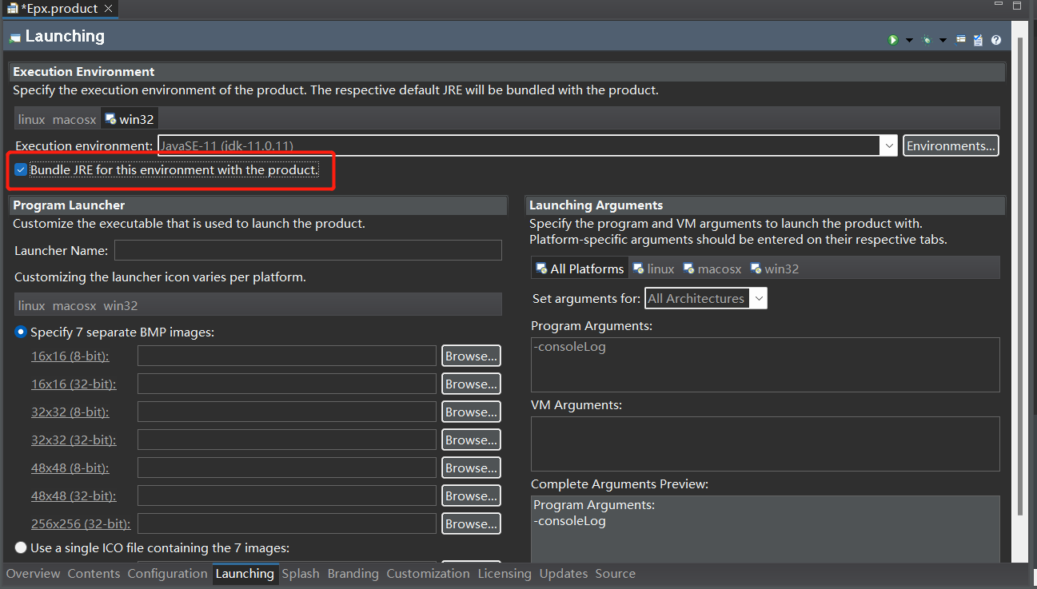This screenshot has width=1037, height=589.
Task: Expand the run launch dropdown arrow
Action: pyautogui.click(x=909, y=40)
